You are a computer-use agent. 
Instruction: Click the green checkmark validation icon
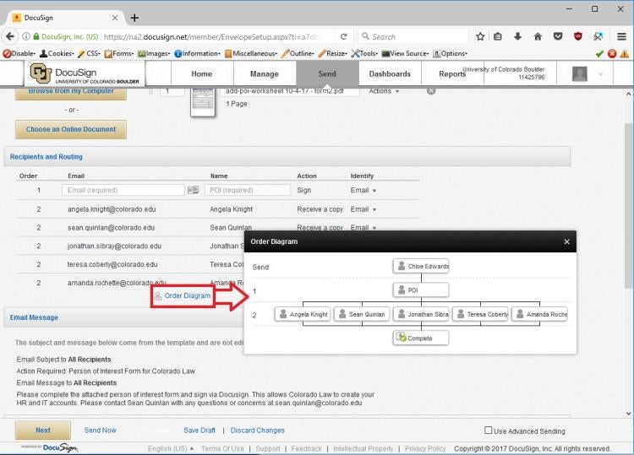point(599,53)
